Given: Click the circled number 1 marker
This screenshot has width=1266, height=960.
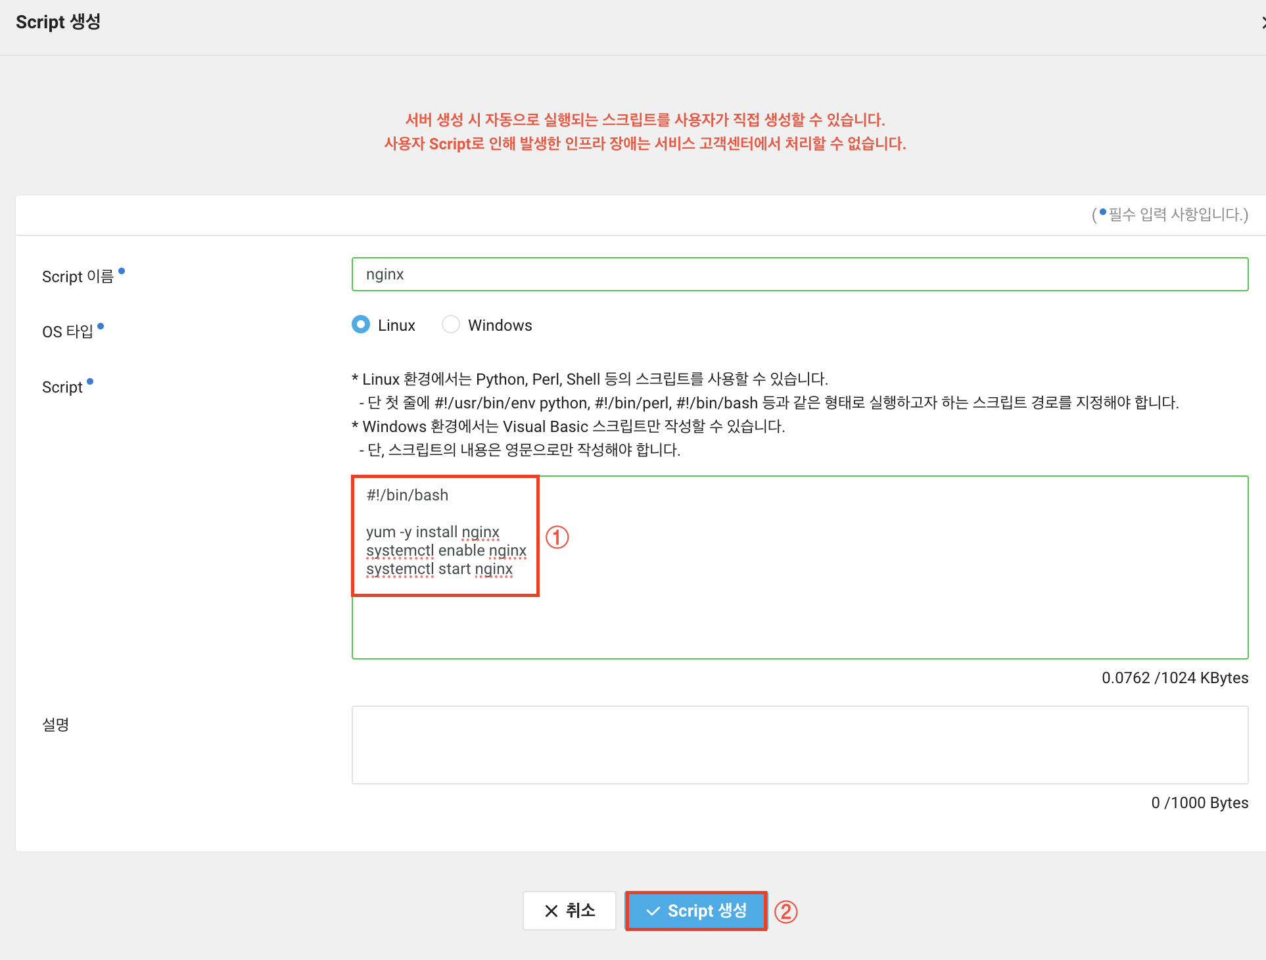Looking at the screenshot, I should (557, 537).
